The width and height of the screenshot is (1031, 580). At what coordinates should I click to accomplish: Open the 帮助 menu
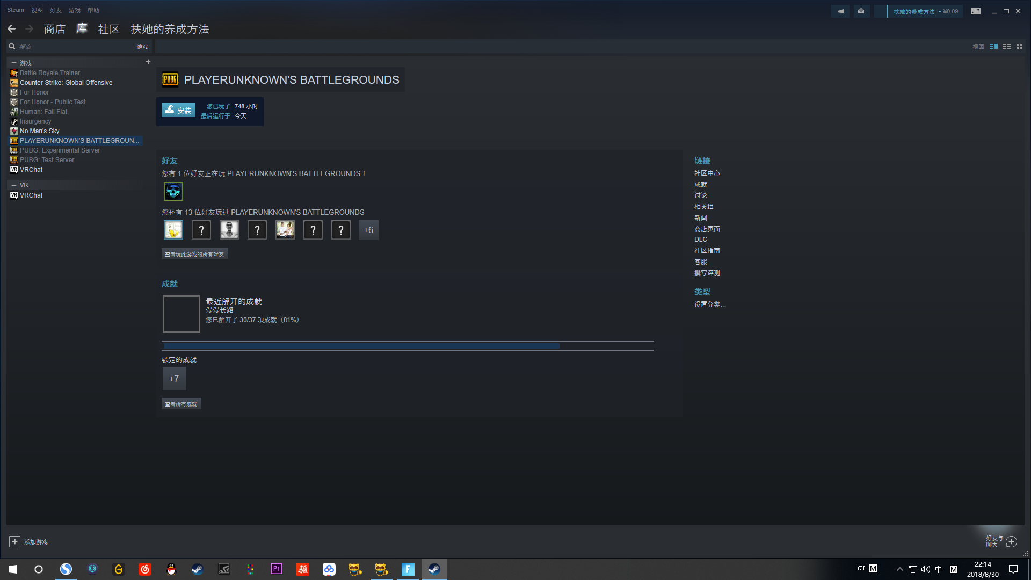93,10
